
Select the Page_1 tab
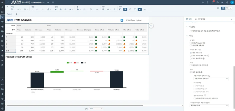9,14
